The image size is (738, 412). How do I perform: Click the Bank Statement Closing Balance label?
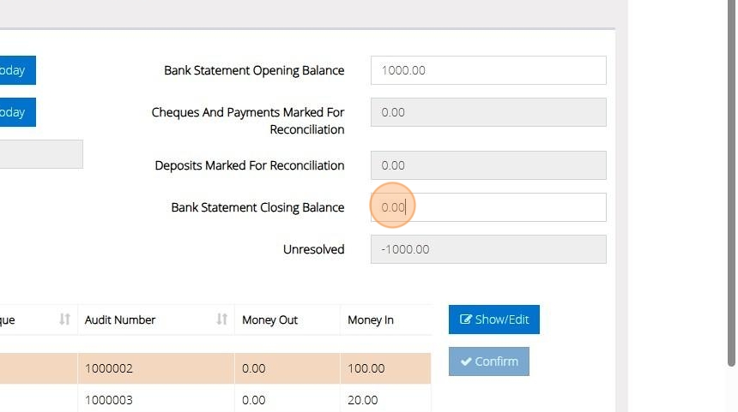pyautogui.click(x=257, y=207)
